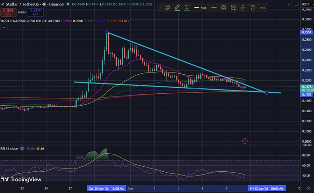Click EMA value 0.1960 in legend
The height and width of the screenshot is (193, 314).
pyautogui.click(x=66, y=21)
